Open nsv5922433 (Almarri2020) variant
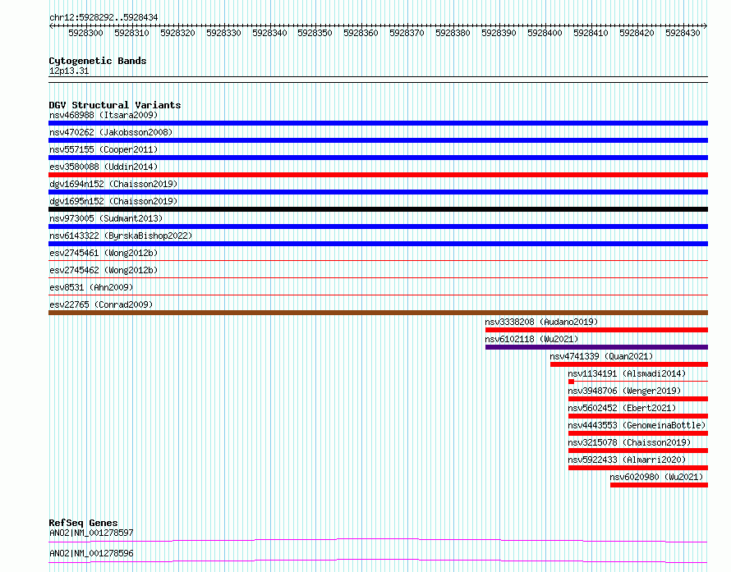The image size is (731, 572). coord(627,460)
